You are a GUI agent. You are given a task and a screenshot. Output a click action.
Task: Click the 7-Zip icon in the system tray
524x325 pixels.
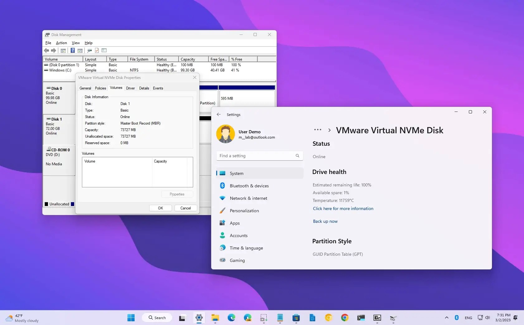coord(378,318)
